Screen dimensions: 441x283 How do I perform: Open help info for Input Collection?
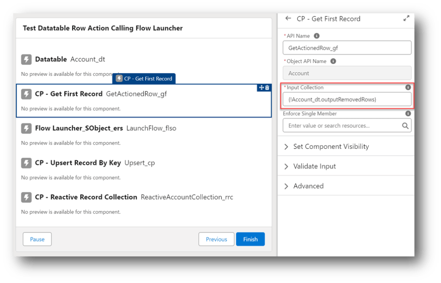[408, 88]
